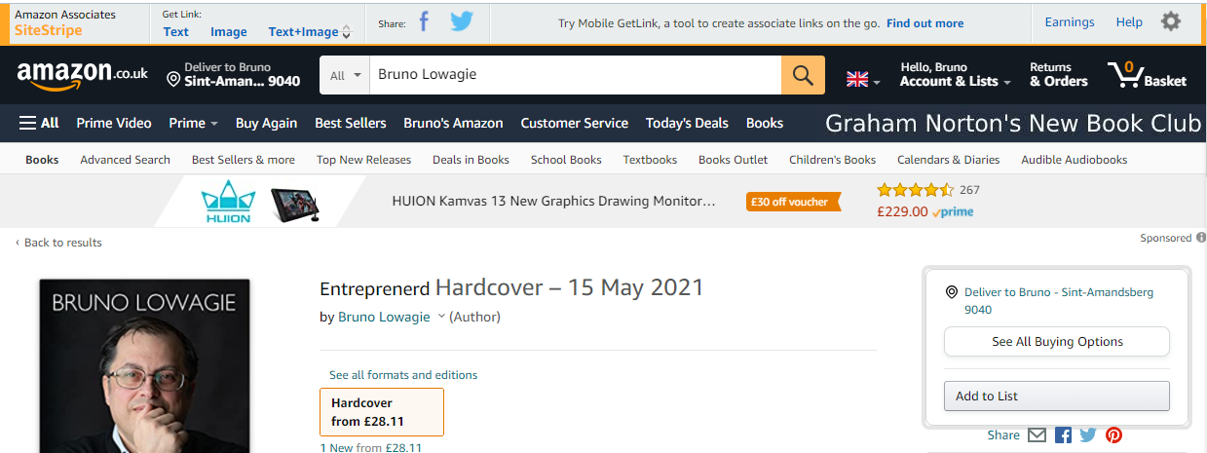Click the Amazon.co.uk logo

coord(83,75)
